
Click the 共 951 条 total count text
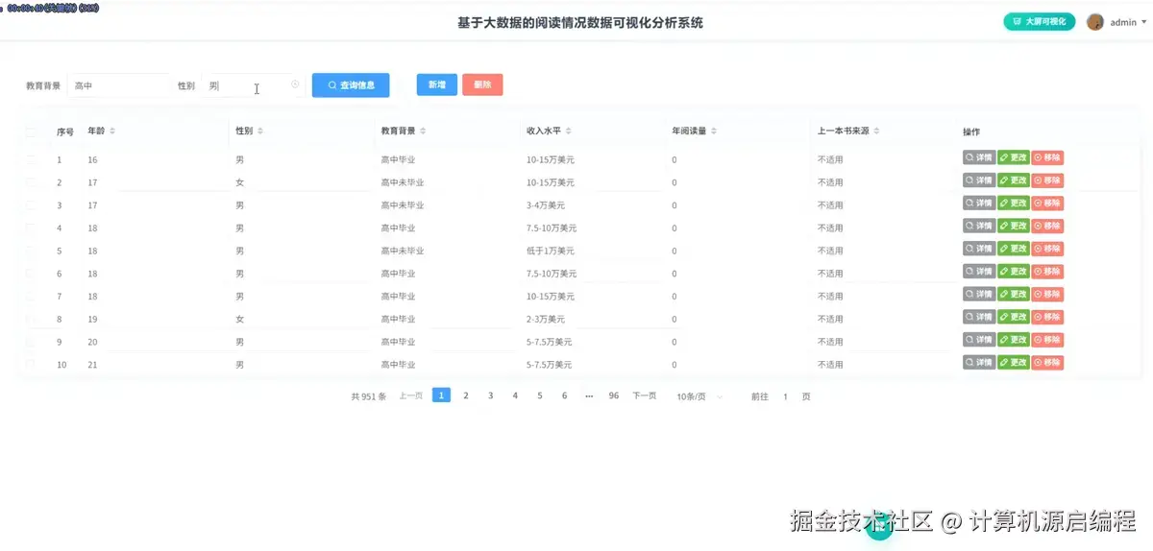point(369,396)
